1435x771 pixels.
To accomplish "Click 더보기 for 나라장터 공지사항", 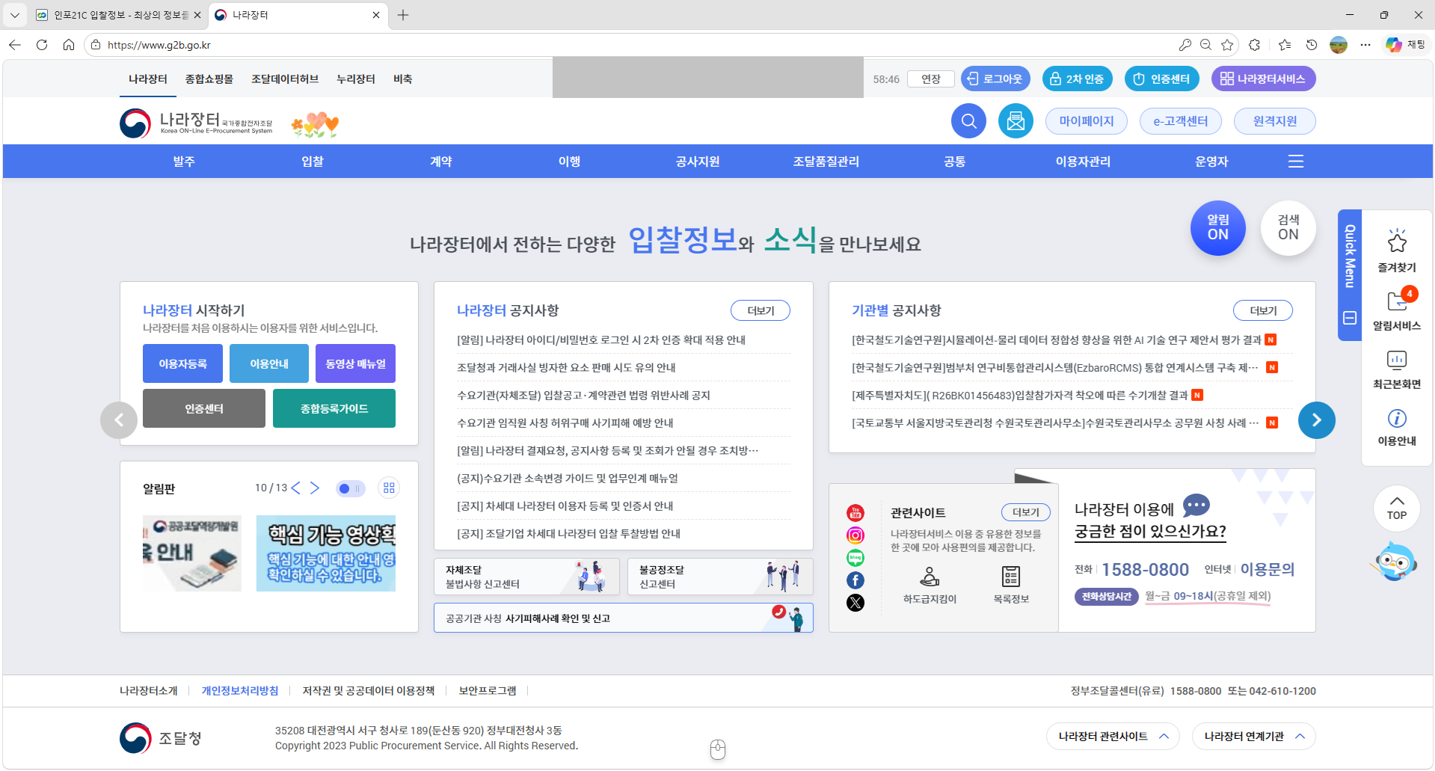I will coord(760,310).
